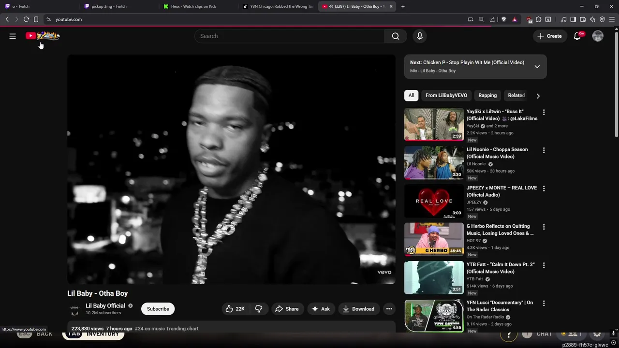This screenshot has height=348, width=619.
Task: Click '#24 on music Trending chart' text
Action: coord(167,329)
